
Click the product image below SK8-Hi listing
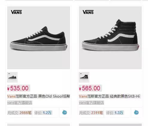pos(110,125)
